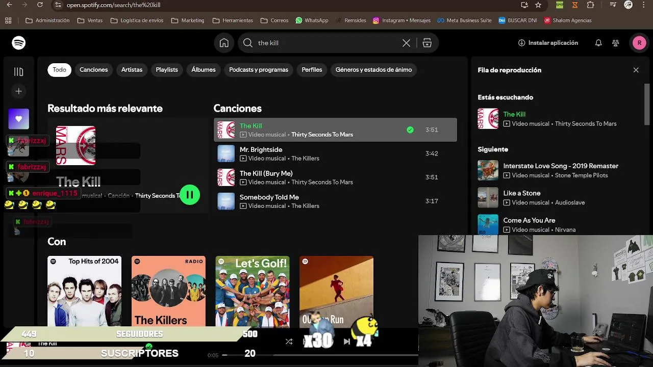The image size is (653, 367).
Task: Open Liked Songs heart tile
Action: pos(19,119)
